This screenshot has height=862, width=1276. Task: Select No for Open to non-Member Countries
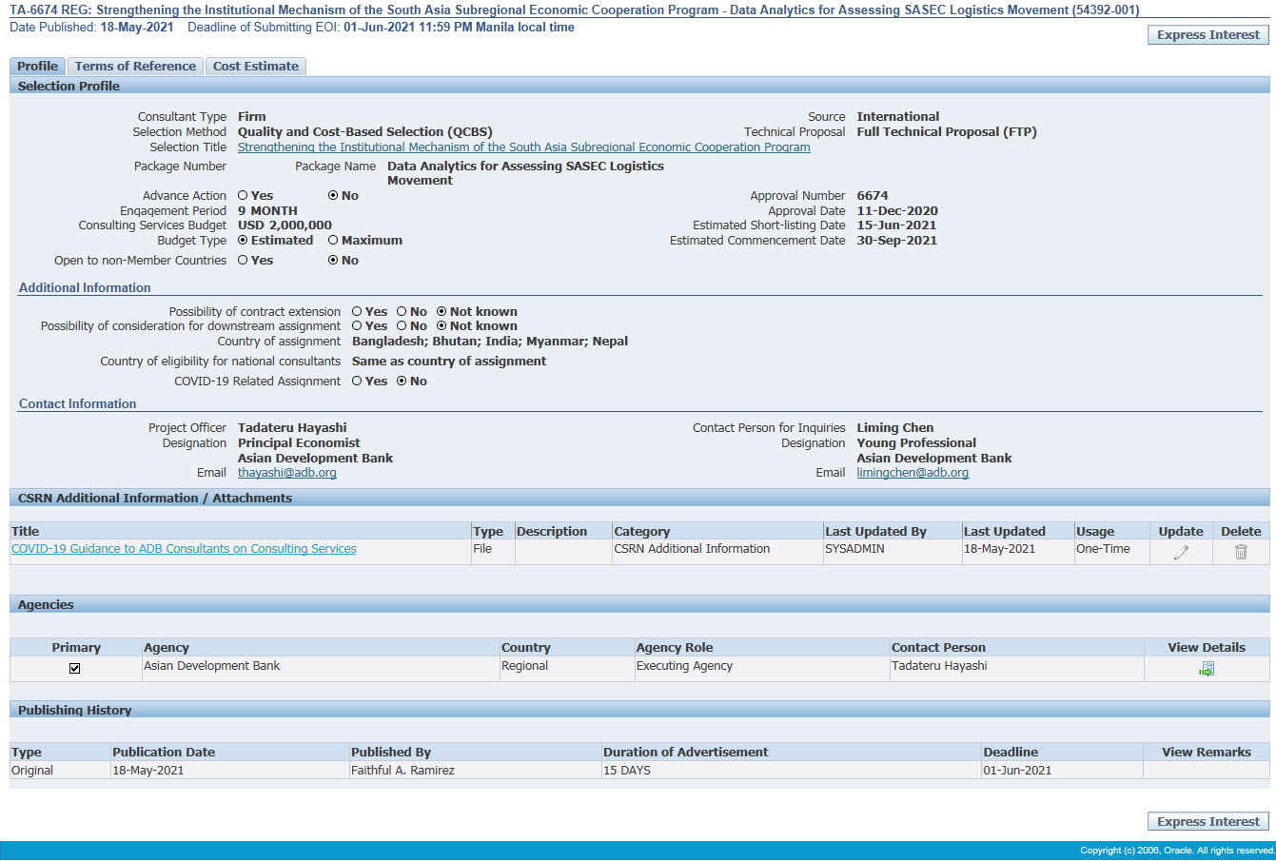coord(333,260)
